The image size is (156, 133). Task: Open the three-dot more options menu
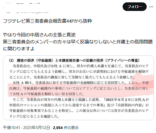151,7
